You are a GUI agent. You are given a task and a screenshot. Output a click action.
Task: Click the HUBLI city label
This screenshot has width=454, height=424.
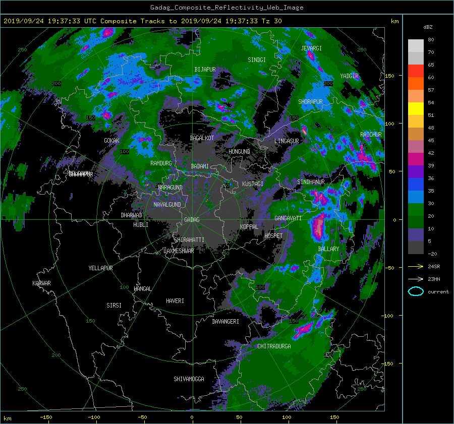click(141, 224)
